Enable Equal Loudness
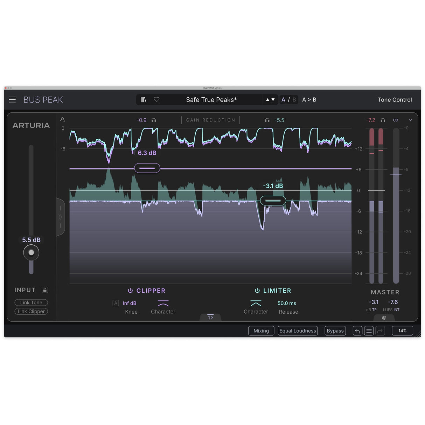Image resolution: width=425 pixels, height=425 pixels. pos(297,330)
